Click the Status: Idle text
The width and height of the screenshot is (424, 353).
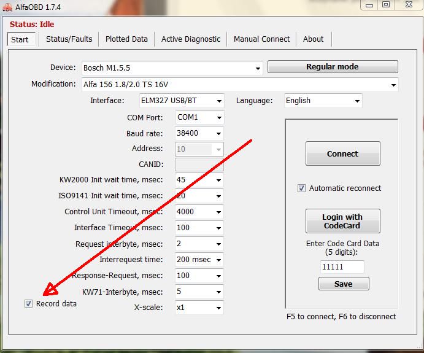point(32,25)
